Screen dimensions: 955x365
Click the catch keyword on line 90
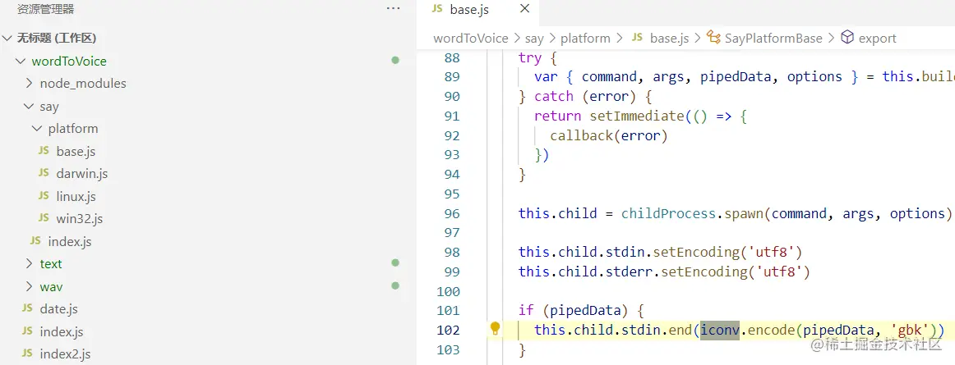tap(554, 96)
